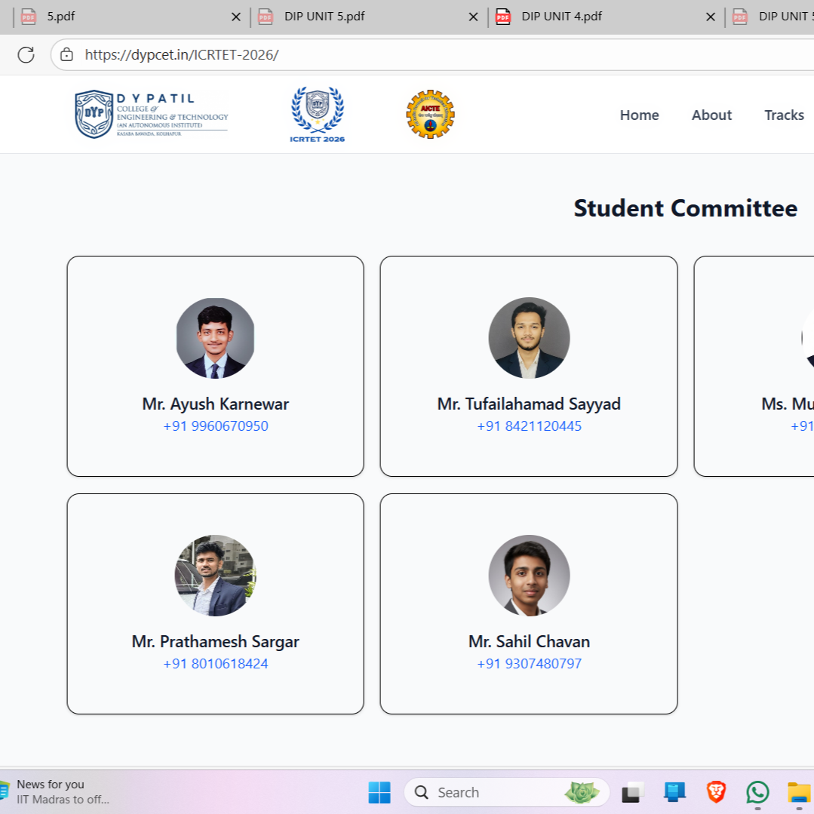This screenshot has width=814, height=814.
Task: Reload the ICRTET-2026 webpage
Action: [x=26, y=54]
